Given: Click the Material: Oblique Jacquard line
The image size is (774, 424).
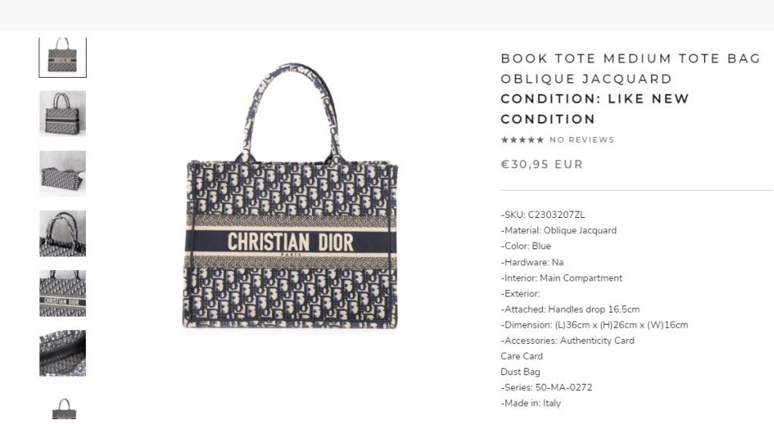Looking at the screenshot, I should 559,230.
